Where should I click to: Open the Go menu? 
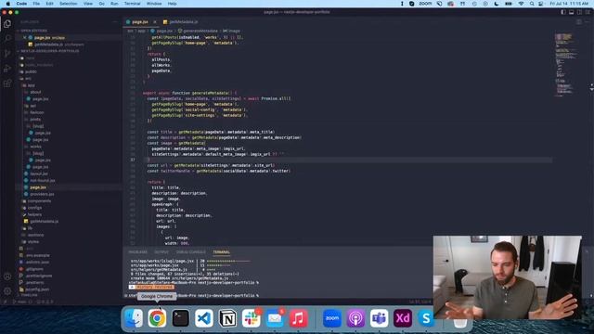101,4
